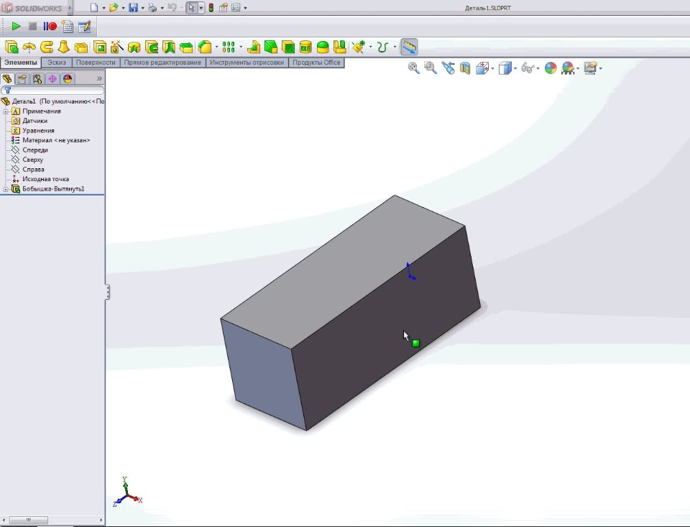Viewport: 690px width, 527px height.
Task: Expand the Примечания tree node
Action: pos(6,111)
